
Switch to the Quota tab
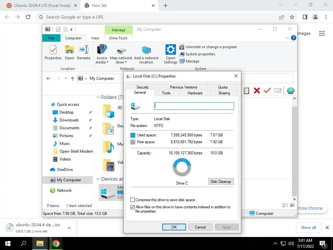tap(222, 87)
